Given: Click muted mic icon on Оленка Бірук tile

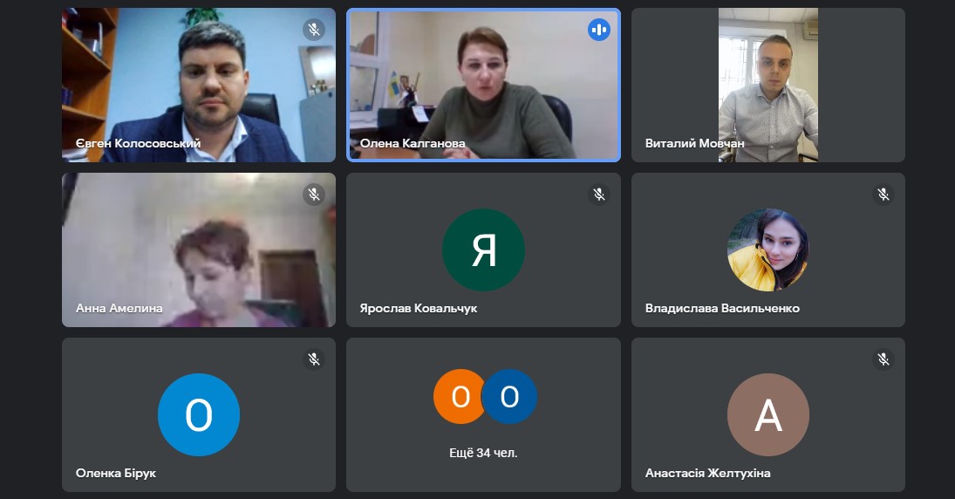Looking at the screenshot, I should tap(314, 359).
